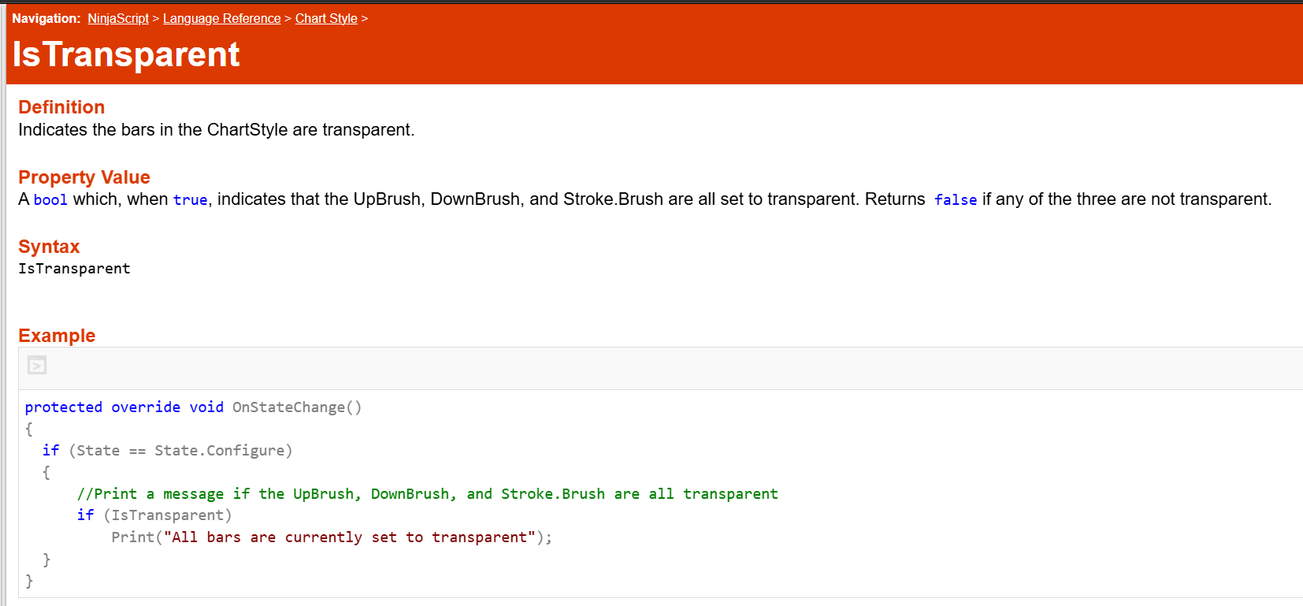This screenshot has height=606, width=1303.
Task: Open the Chart Style breadcrumb link
Action: click(326, 18)
